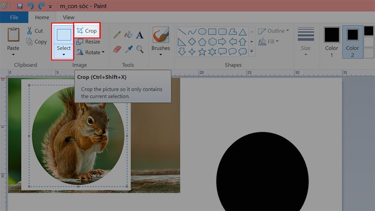This screenshot has height=211, width=375.
Task: Select the Magnifier tool
Action: pos(140,49)
